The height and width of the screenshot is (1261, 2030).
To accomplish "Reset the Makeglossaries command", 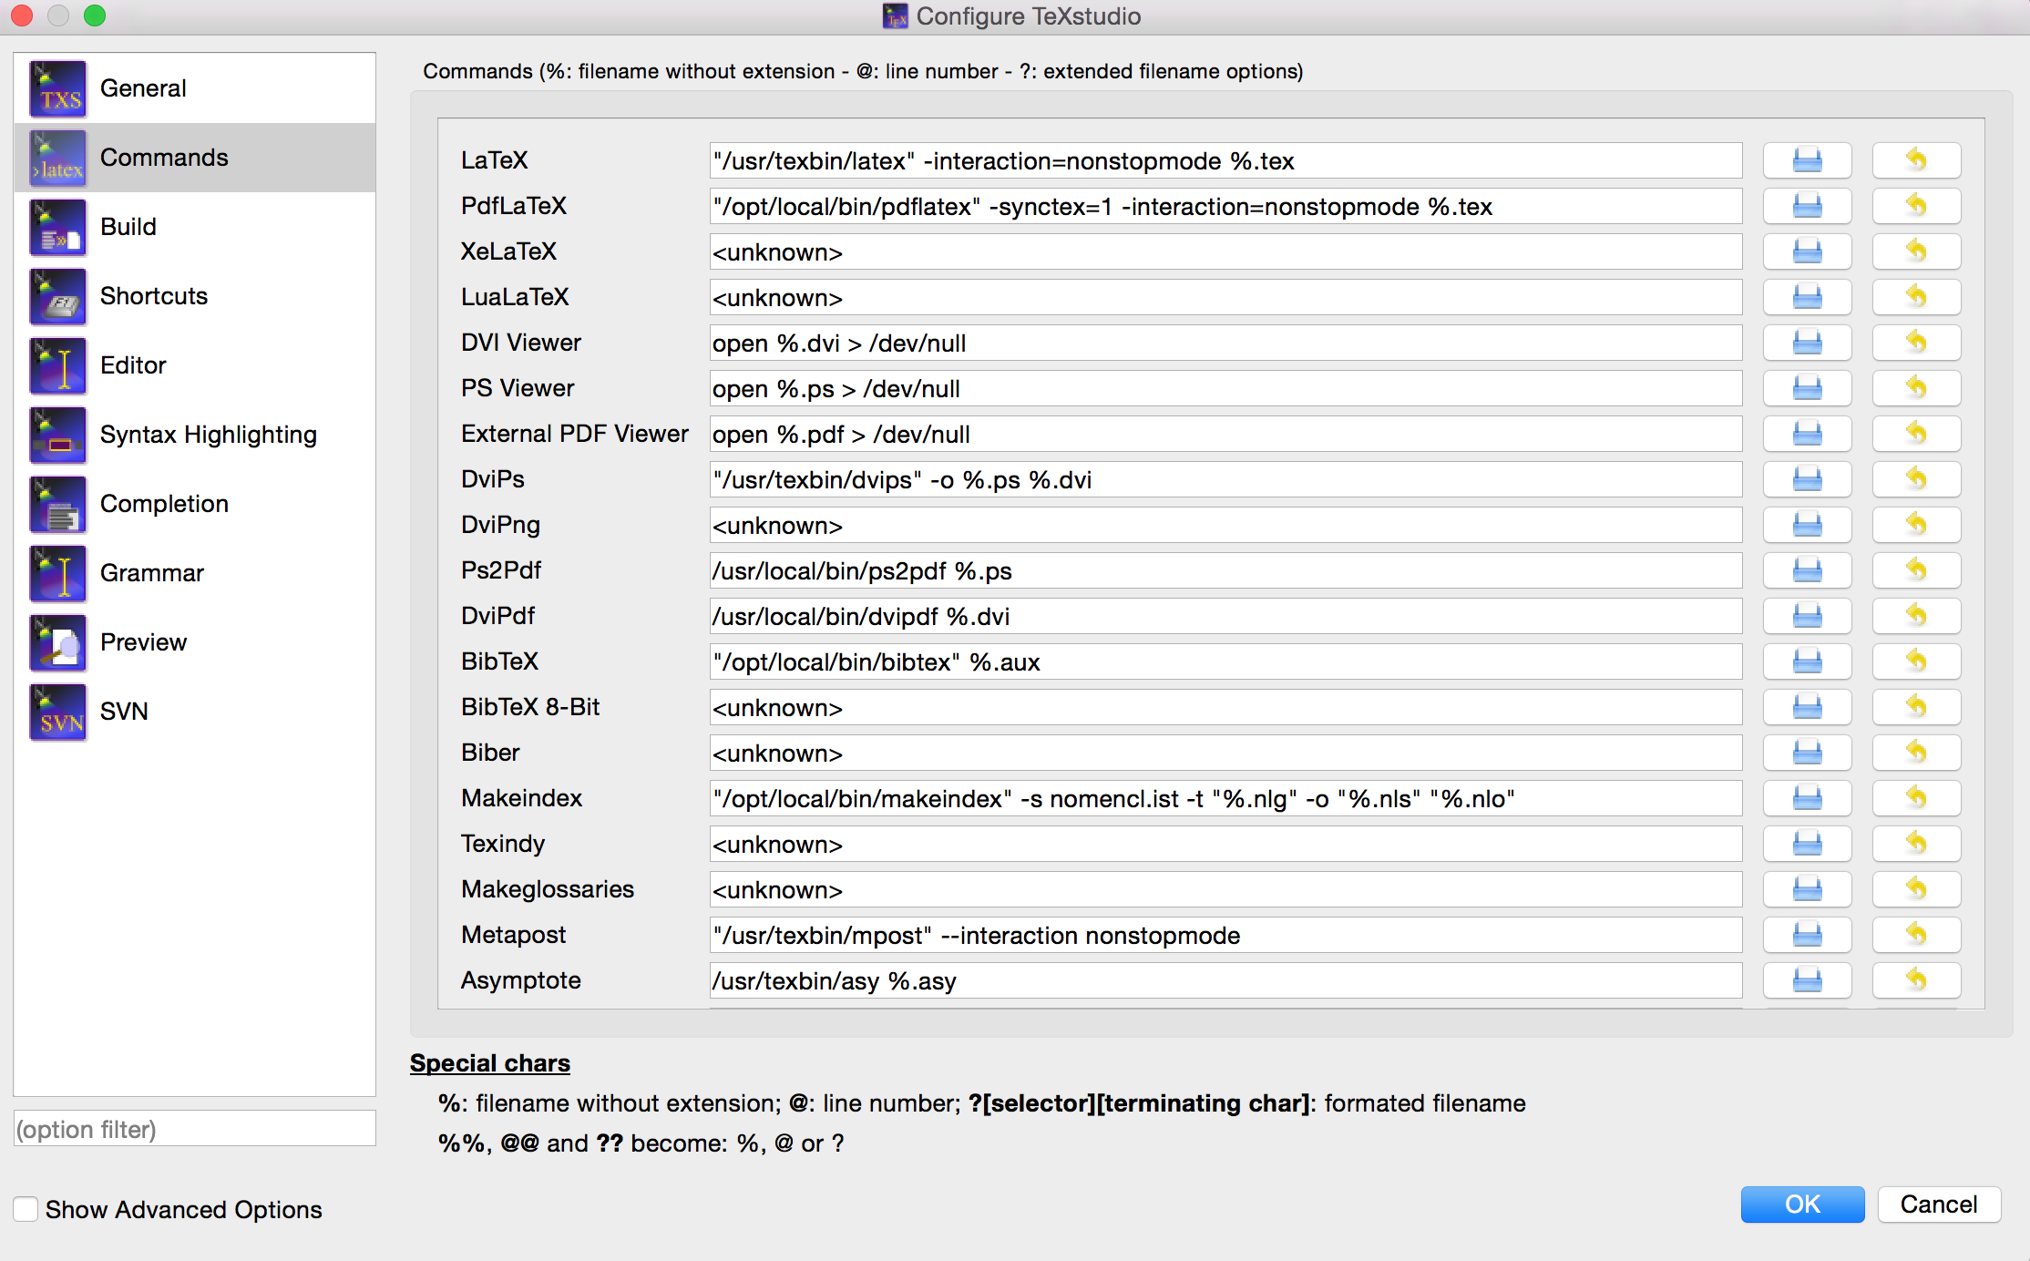I will click(x=1916, y=889).
